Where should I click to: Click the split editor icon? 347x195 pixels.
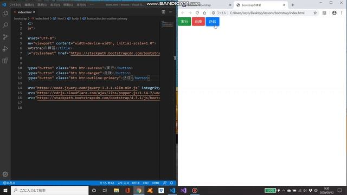point(163,12)
